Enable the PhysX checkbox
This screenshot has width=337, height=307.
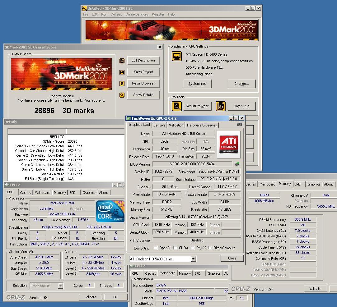click(193, 248)
